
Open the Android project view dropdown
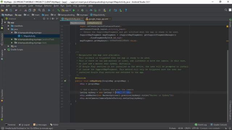[20, 19]
